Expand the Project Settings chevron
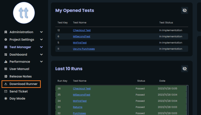Viewport: 201px width, 115px height. (41, 40)
